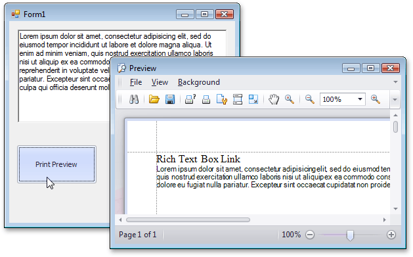Open the View menu in Preview
Viewport: 413px width, 257px height.
[160, 82]
